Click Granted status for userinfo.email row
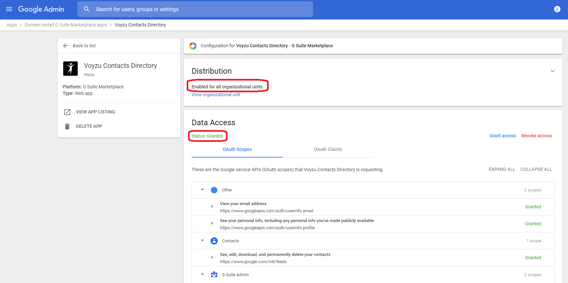This screenshot has width=568, height=283. [533, 207]
